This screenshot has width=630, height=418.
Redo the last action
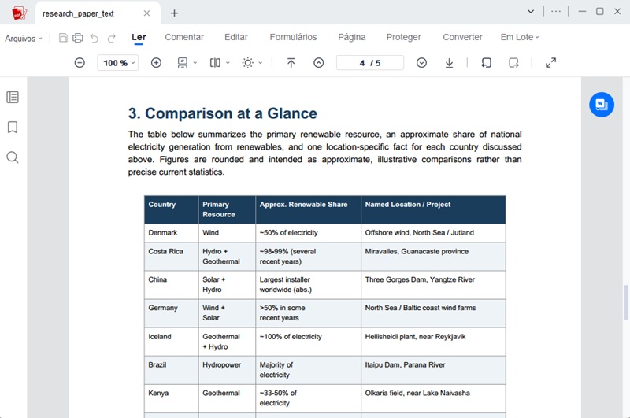tap(111, 38)
